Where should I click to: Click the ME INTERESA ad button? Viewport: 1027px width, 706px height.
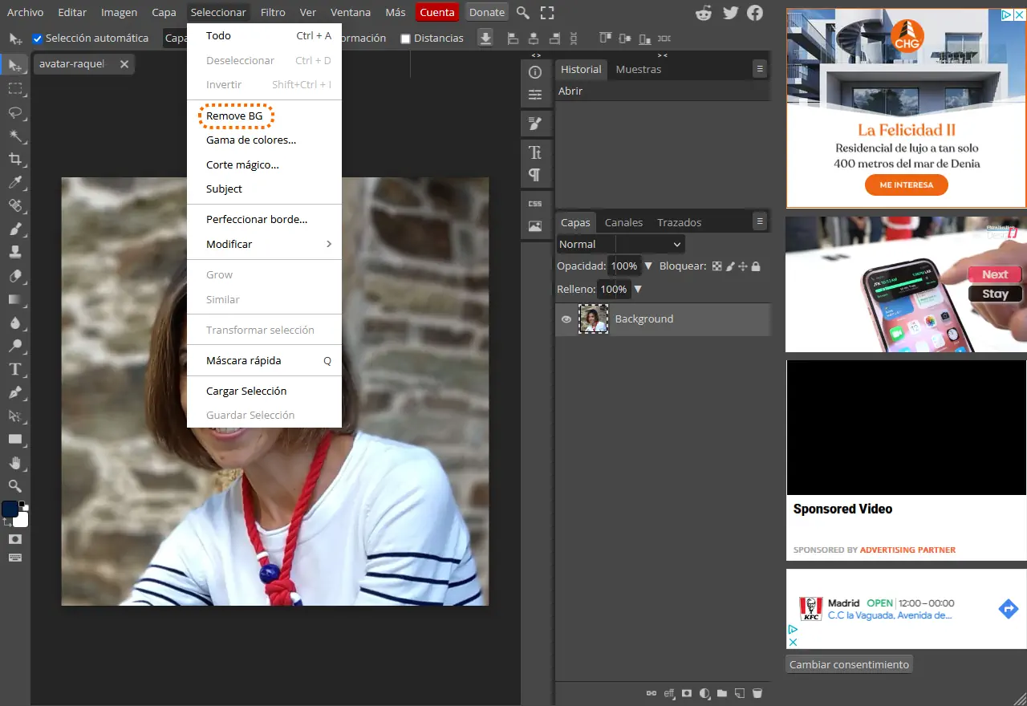(x=907, y=185)
